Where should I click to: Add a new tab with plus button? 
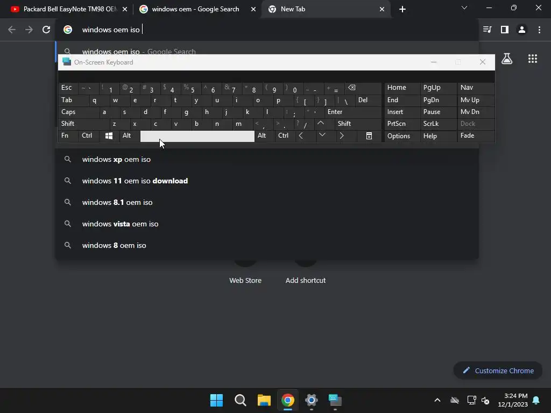pos(402,9)
